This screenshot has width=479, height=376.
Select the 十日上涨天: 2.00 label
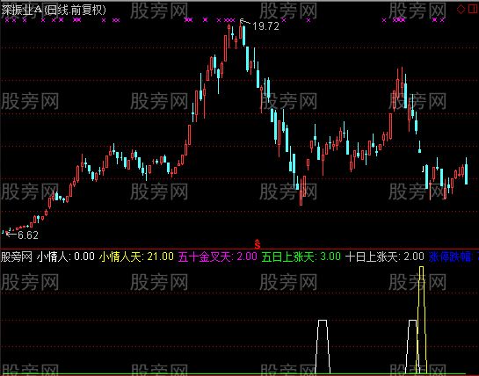point(385,257)
